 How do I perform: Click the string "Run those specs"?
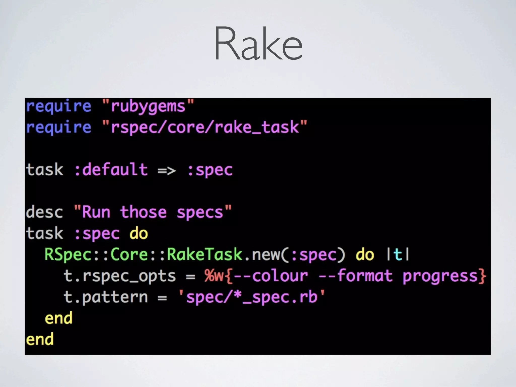[152, 212]
